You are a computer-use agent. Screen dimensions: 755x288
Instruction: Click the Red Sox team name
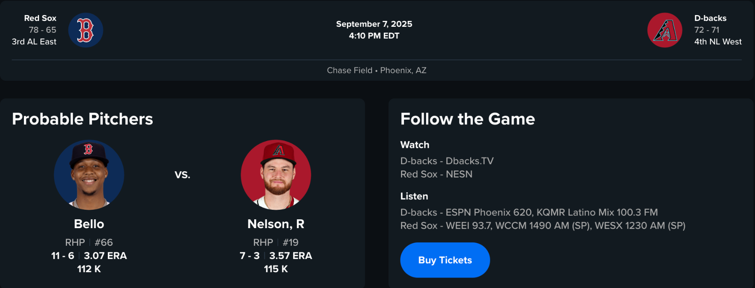[40, 18]
